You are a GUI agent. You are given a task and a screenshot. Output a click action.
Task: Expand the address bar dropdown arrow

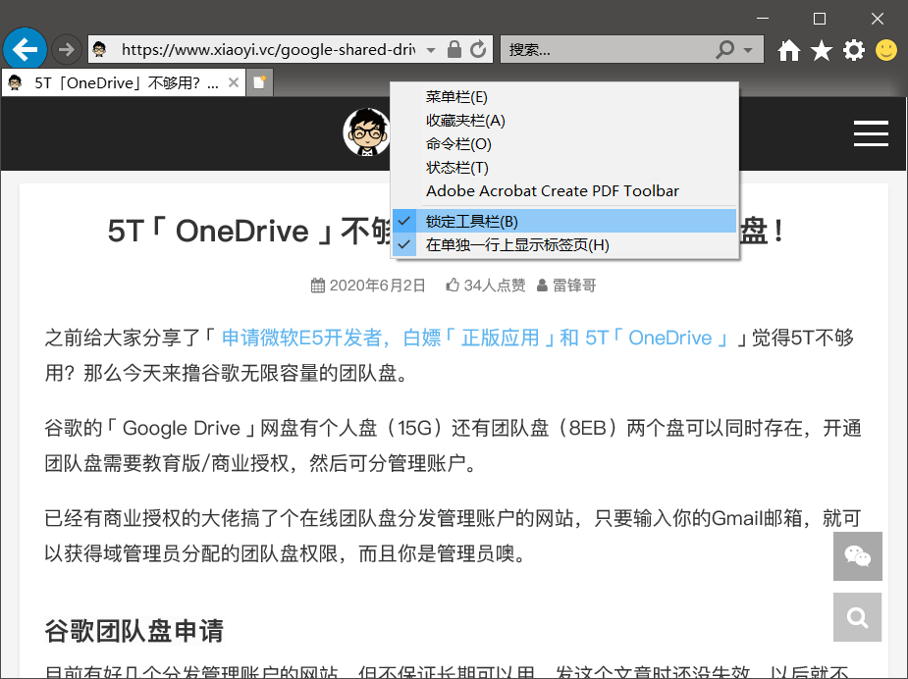click(x=428, y=48)
